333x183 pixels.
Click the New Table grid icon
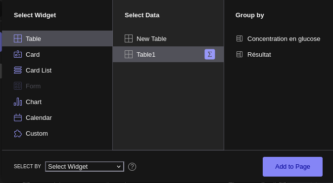click(129, 38)
